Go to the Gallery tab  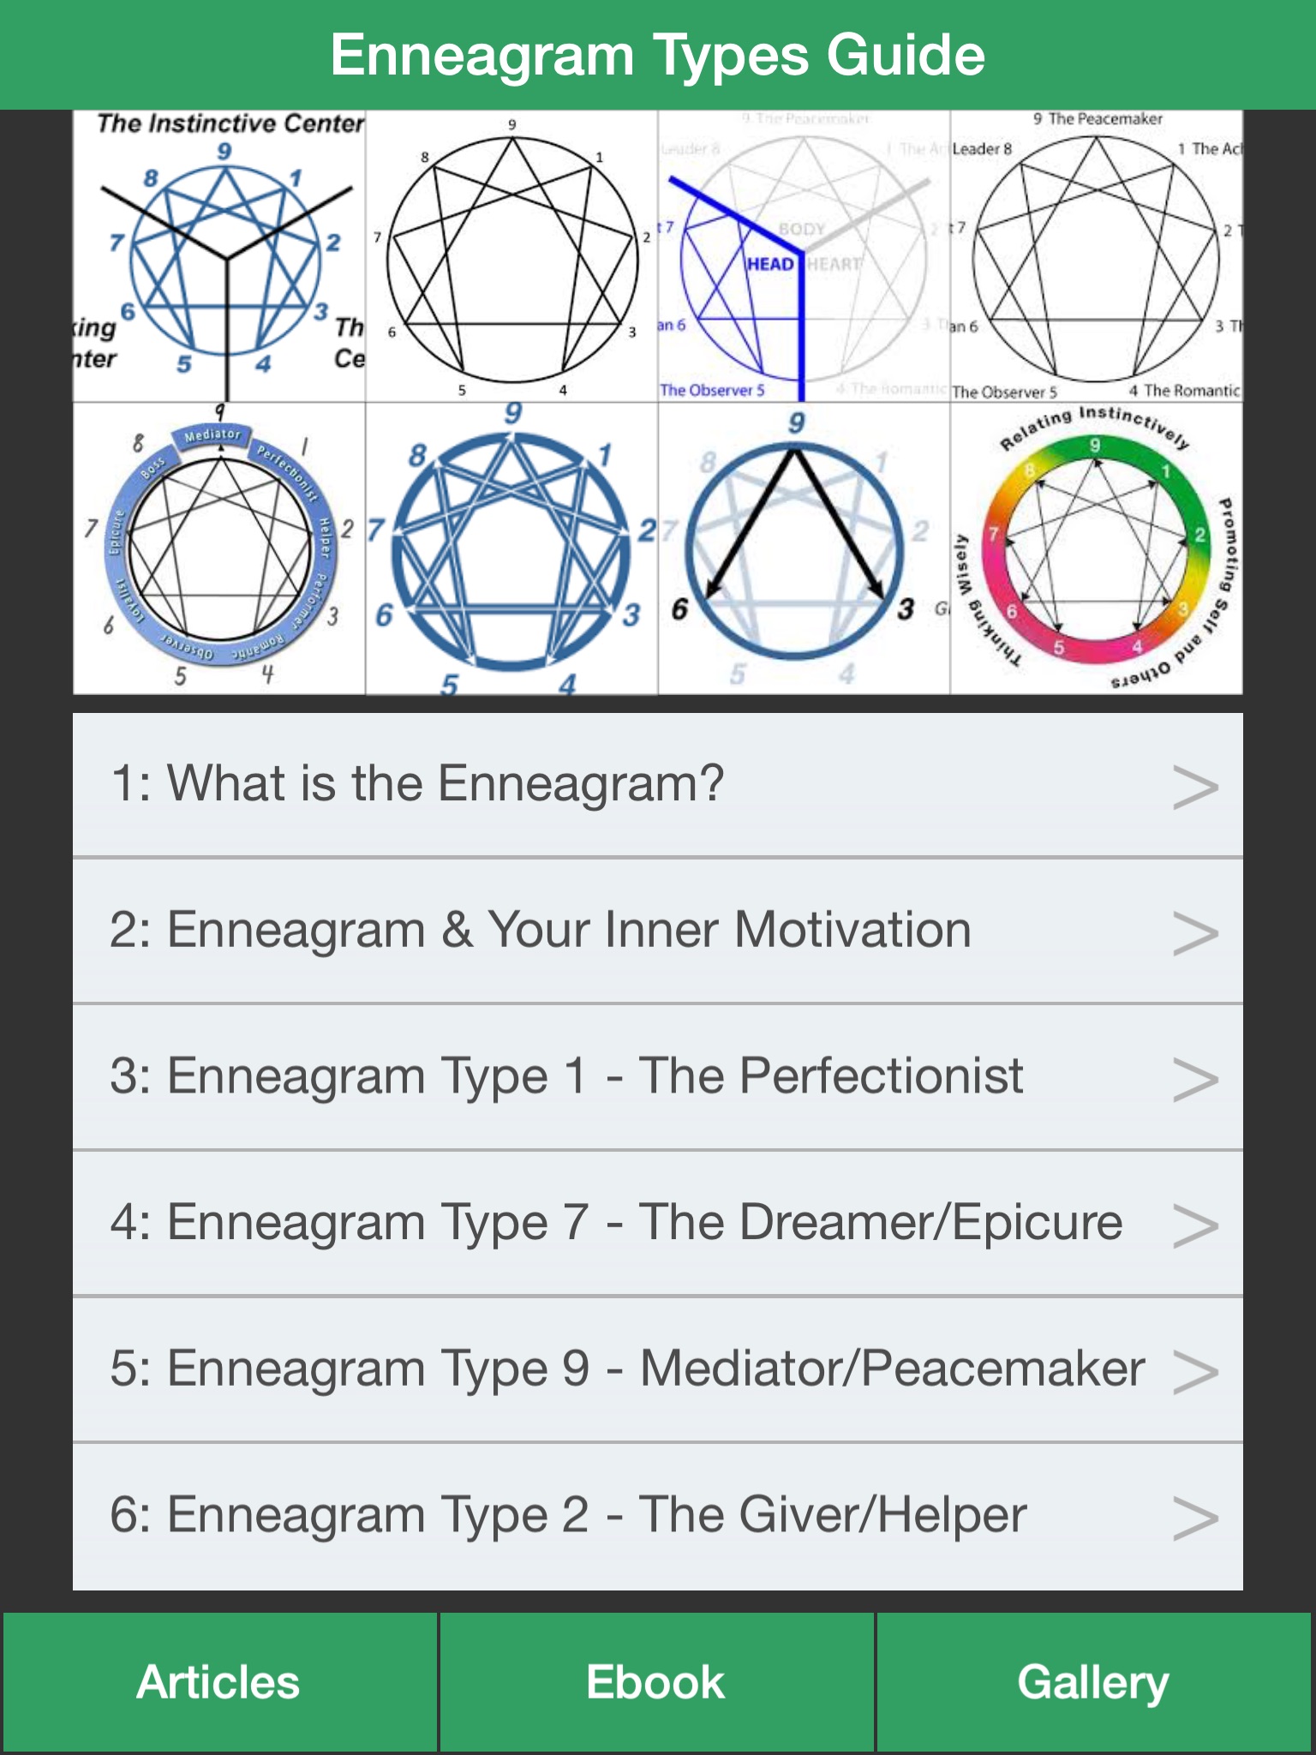(1094, 1682)
